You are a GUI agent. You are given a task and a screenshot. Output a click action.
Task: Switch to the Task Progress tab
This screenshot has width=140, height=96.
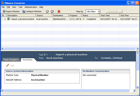(11, 60)
